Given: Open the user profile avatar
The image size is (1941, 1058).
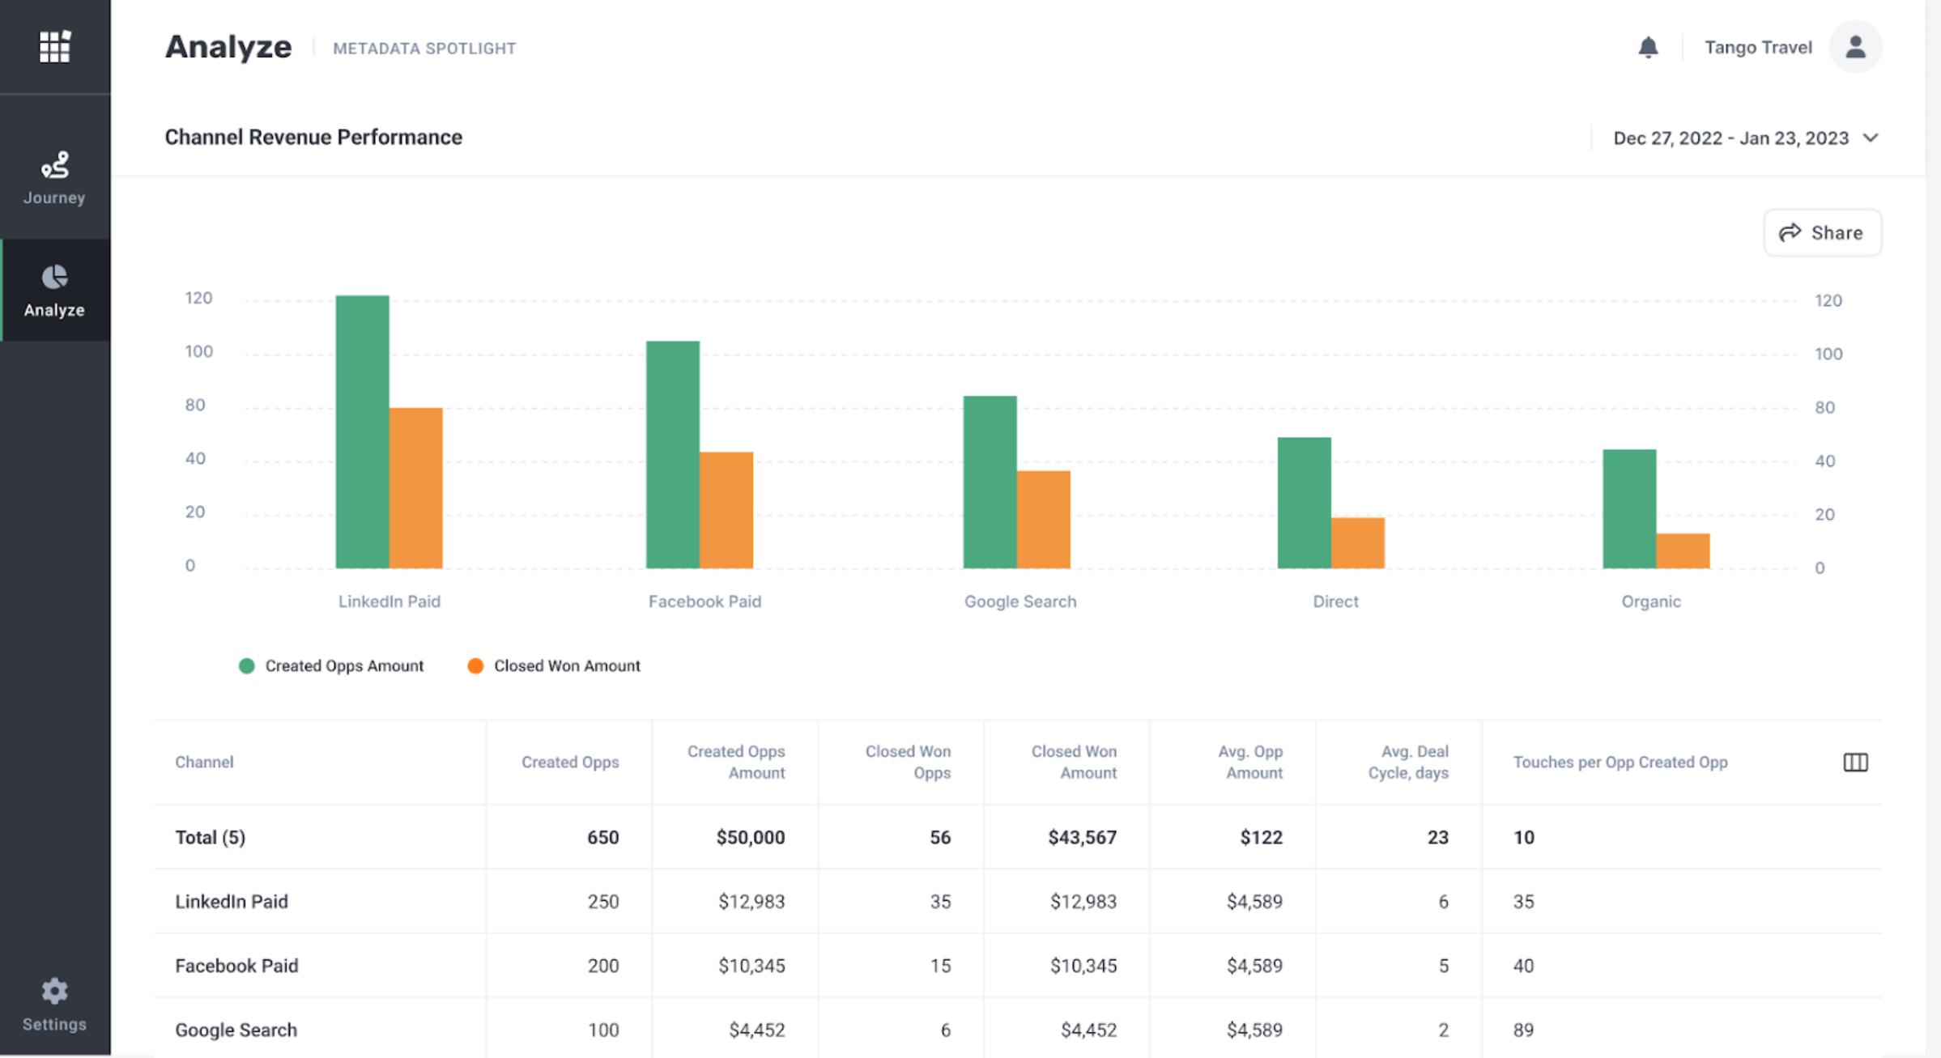Looking at the screenshot, I should tap(1855, 48).
